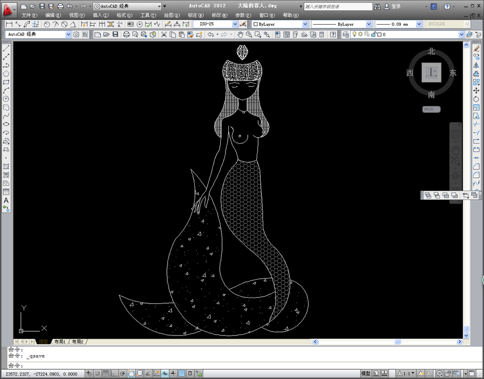Click the WCS button below the compass
Screen dimensions: 484x379
[x=431, y=109]
